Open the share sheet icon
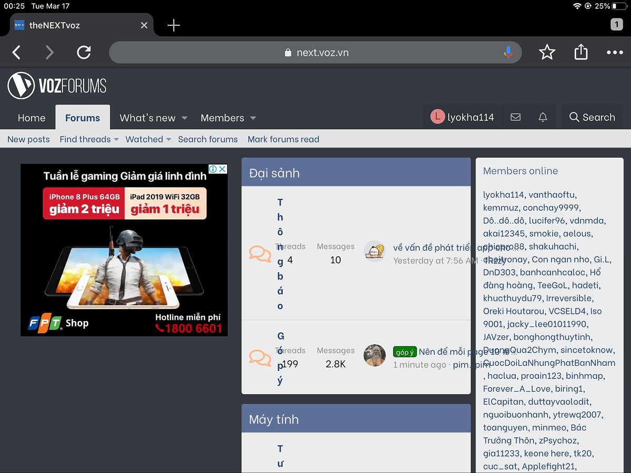 [x=581, y=52]
